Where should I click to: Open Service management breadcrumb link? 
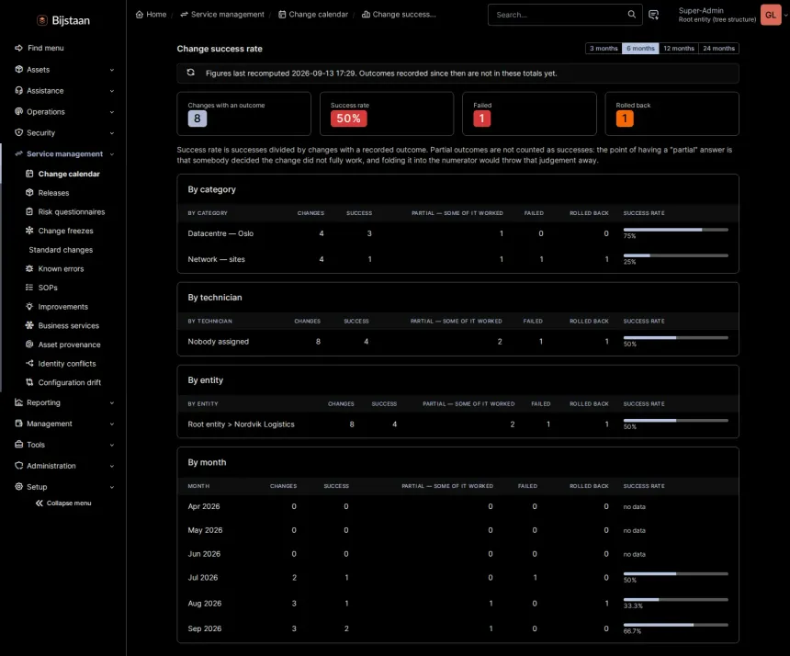[222, 14]
